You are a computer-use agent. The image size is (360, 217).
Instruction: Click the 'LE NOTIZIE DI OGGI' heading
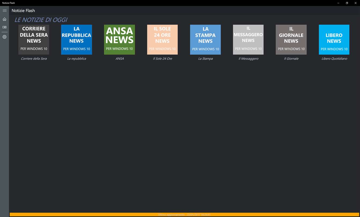click(x=41, y=20)
